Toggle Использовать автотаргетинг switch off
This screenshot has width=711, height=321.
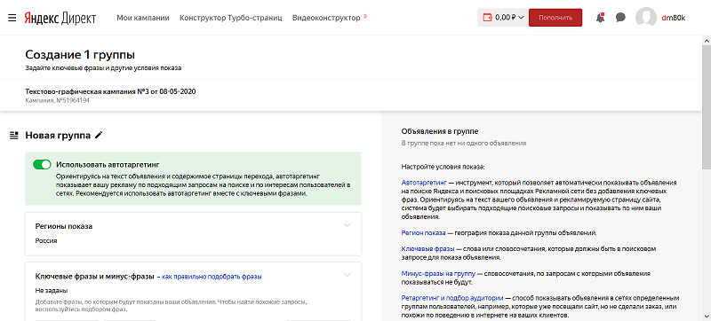tap(42, 165)
